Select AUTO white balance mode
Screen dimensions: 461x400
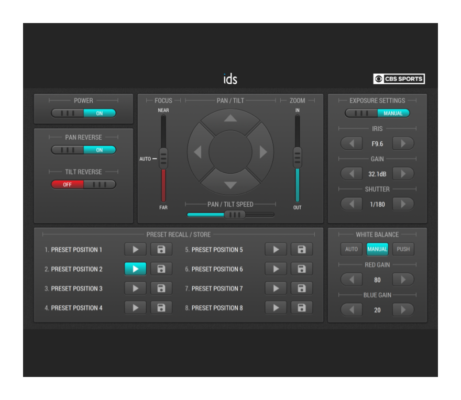[x=351, y=249]
